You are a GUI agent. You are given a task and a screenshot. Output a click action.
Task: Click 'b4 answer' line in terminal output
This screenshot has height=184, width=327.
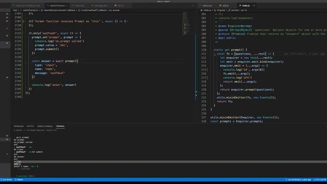(19, 157)
